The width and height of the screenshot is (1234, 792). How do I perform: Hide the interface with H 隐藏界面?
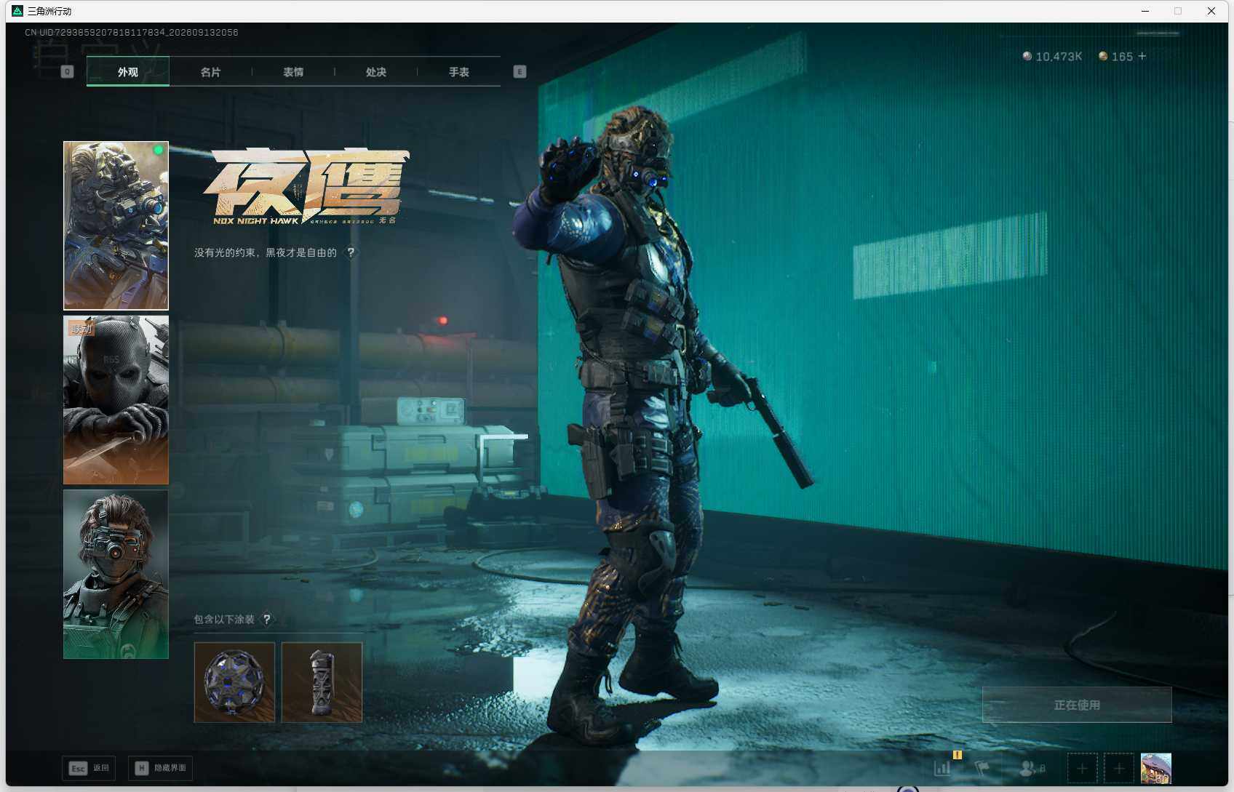click(x=161, y=768)
